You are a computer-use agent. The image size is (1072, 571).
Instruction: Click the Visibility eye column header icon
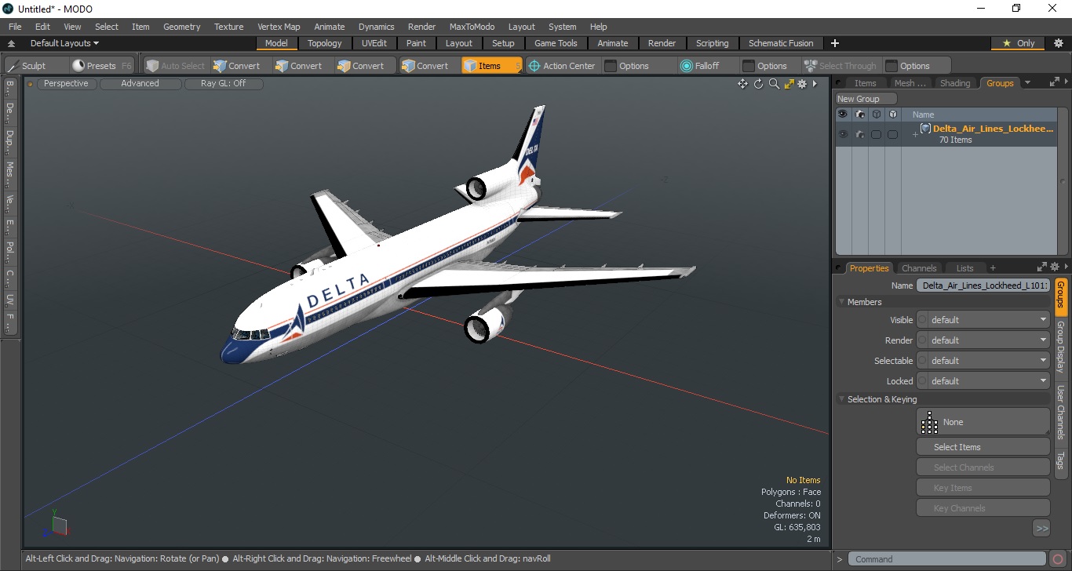(x=843, y=115)
